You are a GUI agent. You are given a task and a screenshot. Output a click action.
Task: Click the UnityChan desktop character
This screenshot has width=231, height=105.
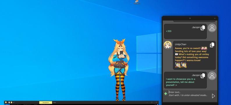tap(119, 69)
